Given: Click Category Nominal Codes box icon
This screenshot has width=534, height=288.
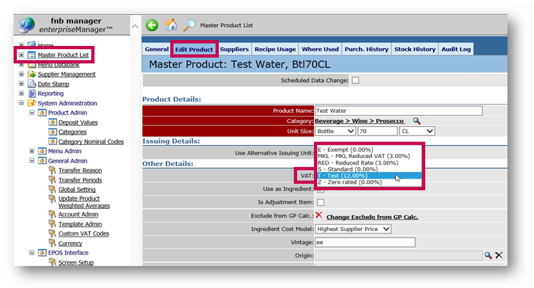Looking at the screenshot, I should (x=52, y=141).
